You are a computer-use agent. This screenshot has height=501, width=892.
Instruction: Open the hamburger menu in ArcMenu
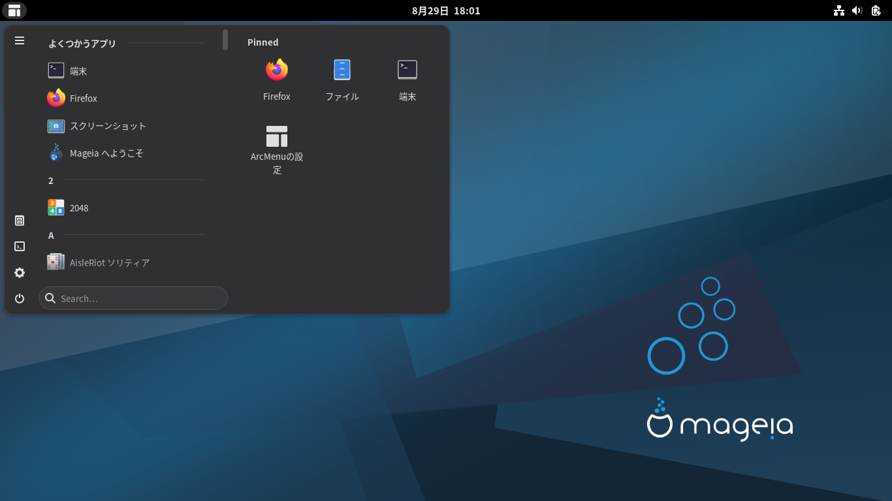coord(20,40)
